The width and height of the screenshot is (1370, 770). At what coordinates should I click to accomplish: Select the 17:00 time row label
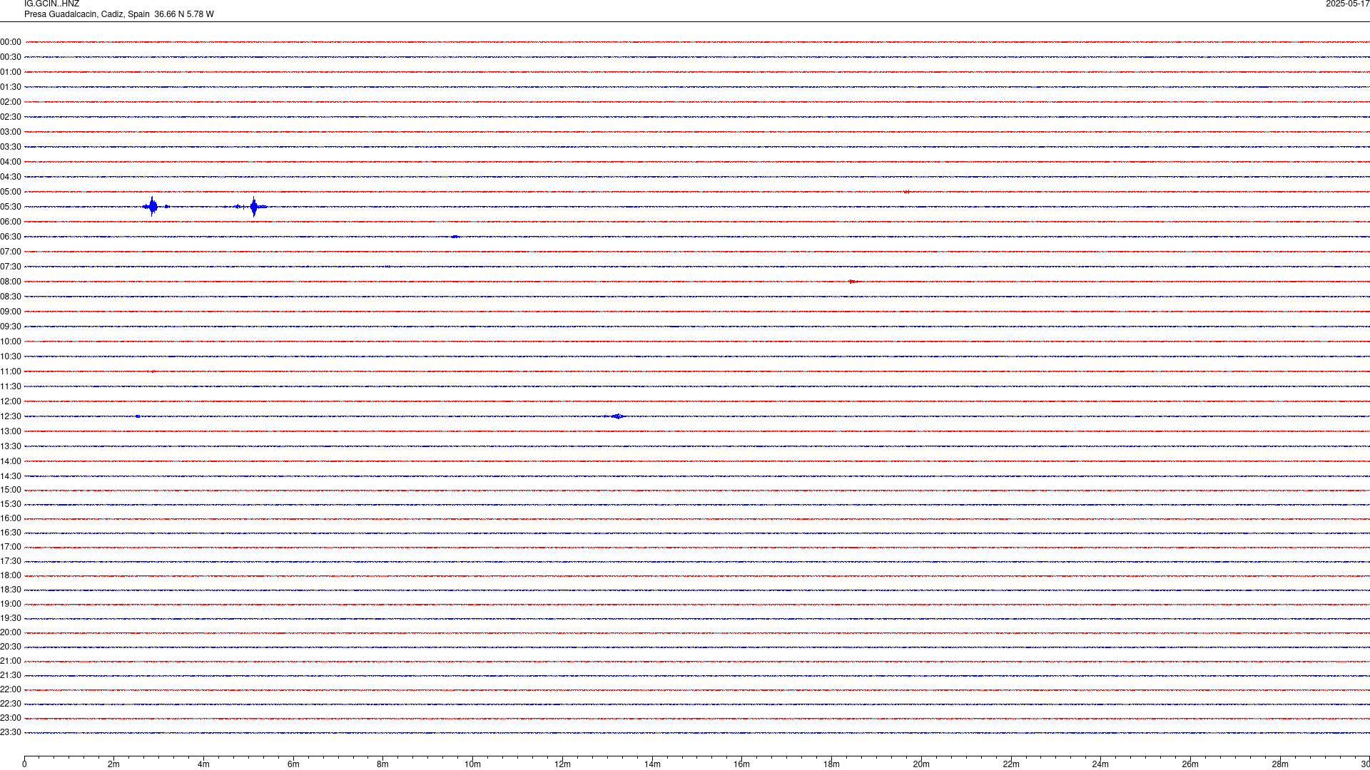click(x=11, y=547)
